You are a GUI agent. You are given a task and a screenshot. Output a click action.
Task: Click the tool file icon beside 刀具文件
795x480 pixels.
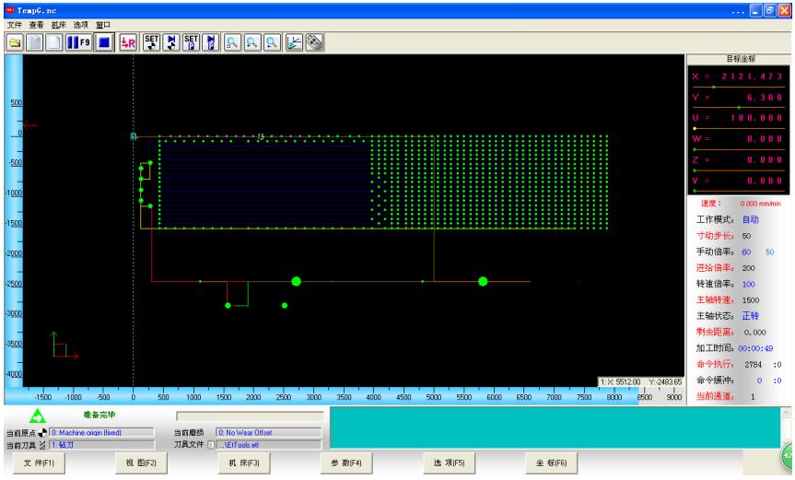(211, 444)
